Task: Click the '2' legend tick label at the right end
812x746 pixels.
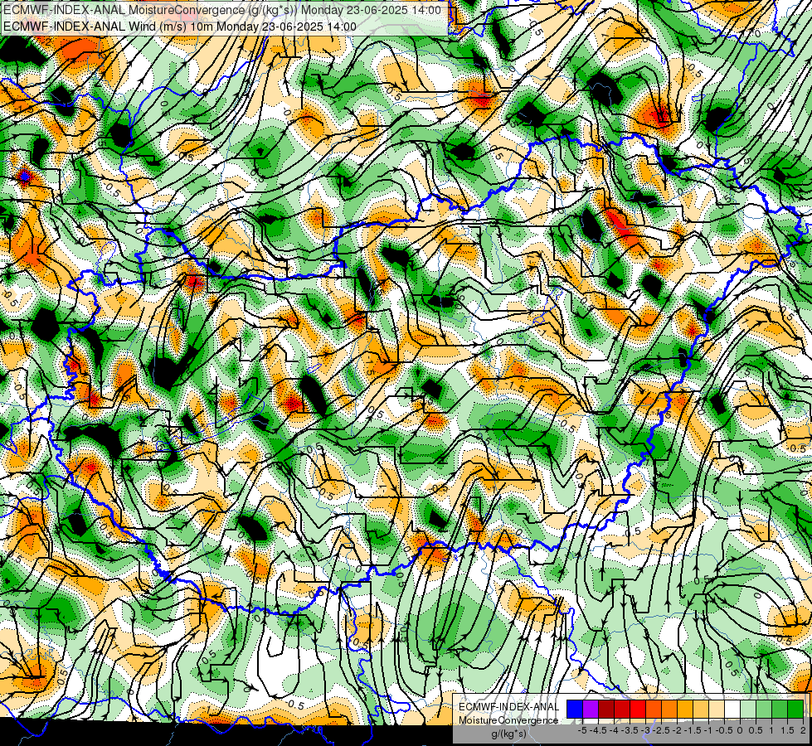Action: pos(803,730)
